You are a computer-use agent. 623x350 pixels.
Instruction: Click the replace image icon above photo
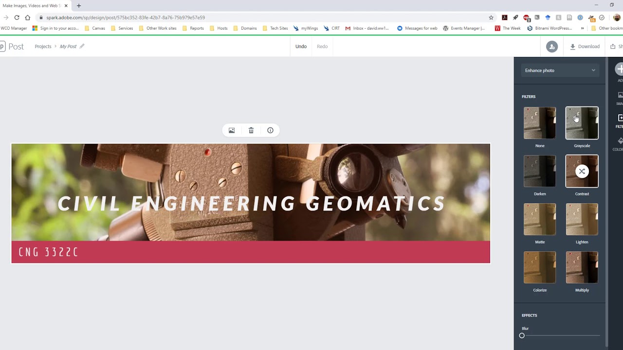click(232, 130)
